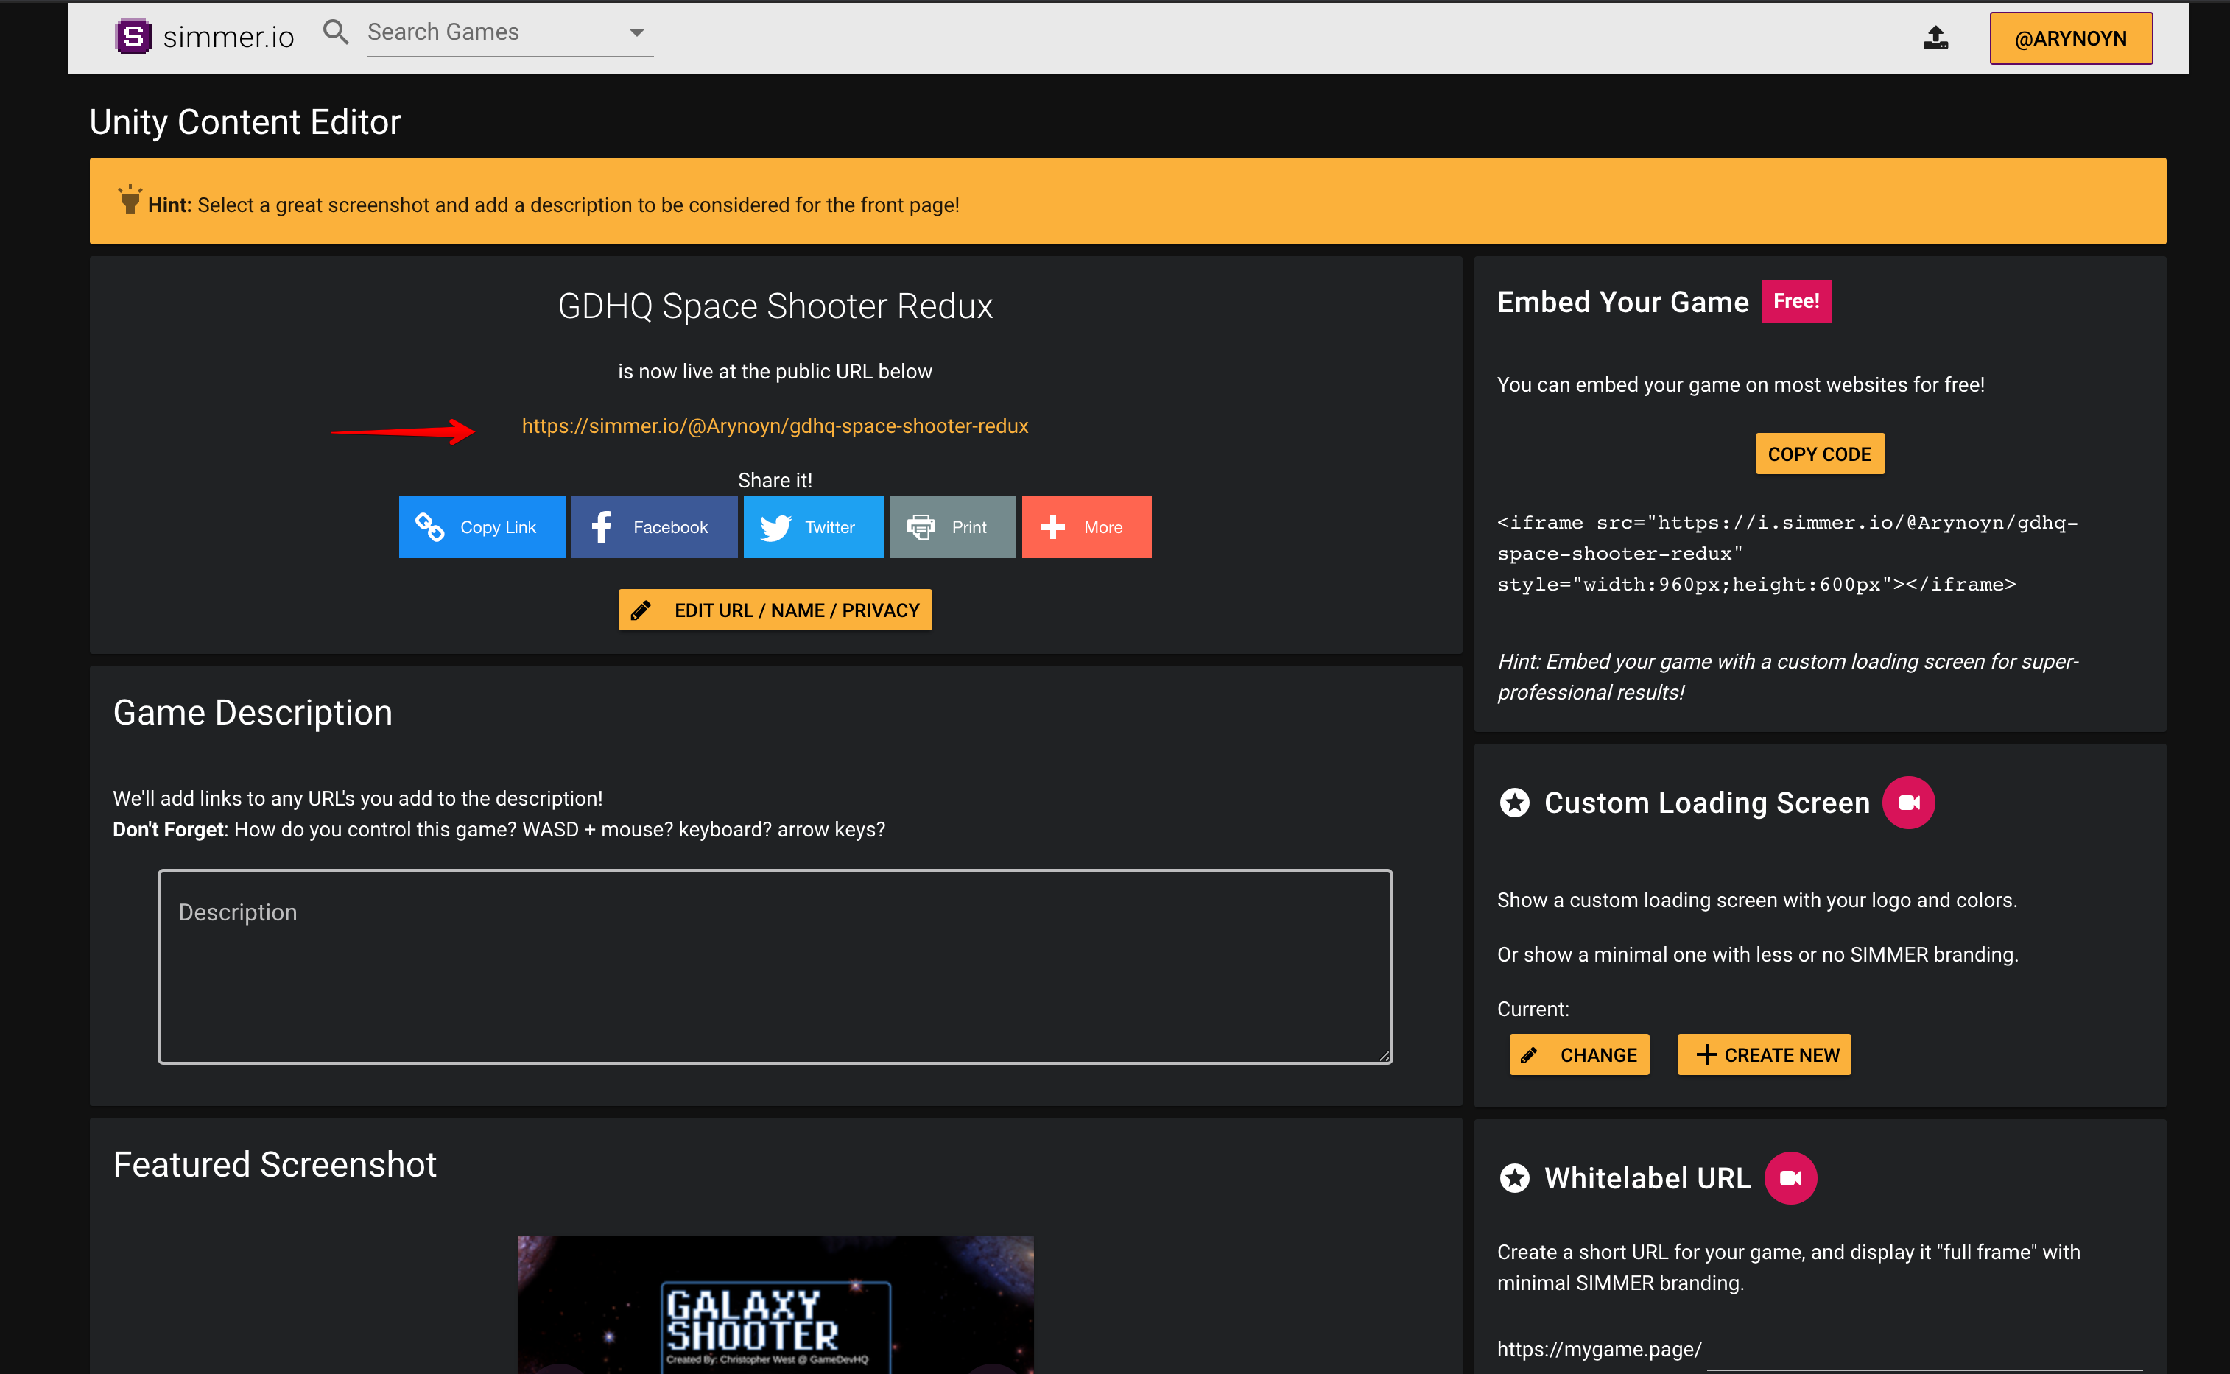
Task: Click the Free! badge
Action: (x=1796, y=300)
